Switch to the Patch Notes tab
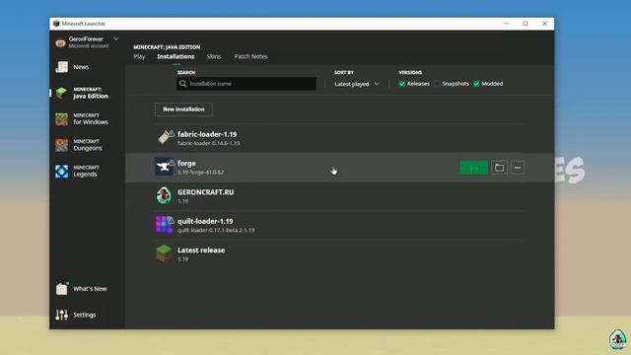Viewport: 631px width, 355px height. tap(250, 56)
